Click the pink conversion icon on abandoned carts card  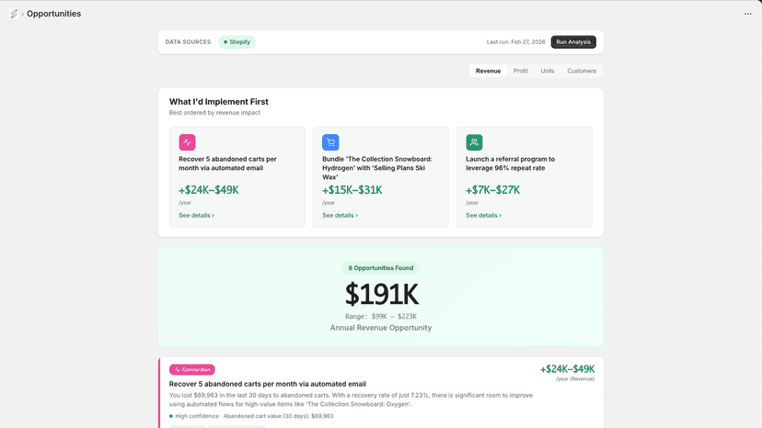[187, 142]
